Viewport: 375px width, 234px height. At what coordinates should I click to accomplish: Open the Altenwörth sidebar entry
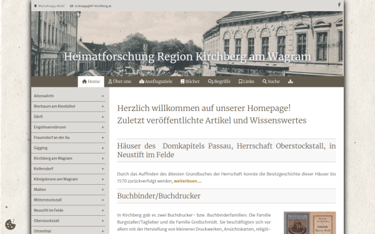click(x=44, y=96)
